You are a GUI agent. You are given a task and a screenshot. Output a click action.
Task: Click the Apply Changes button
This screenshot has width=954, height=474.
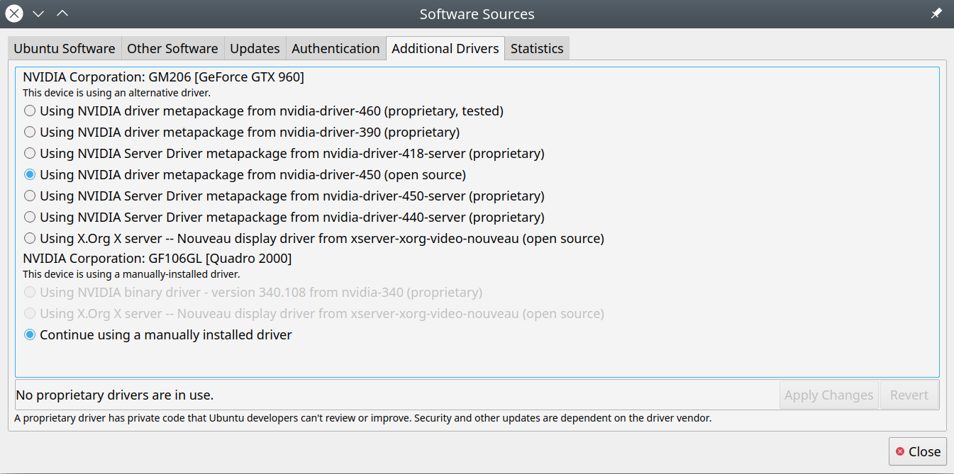pyautogui.click(x=828, y=395)
